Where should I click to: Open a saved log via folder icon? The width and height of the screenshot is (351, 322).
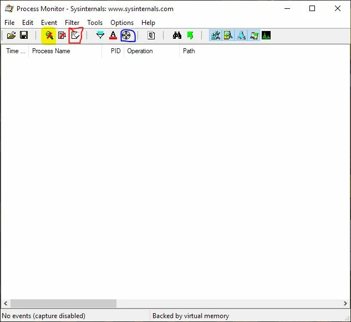tap(11, 35)
